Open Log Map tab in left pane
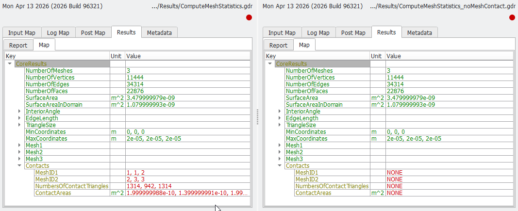518x211 pixels. tap(58, 32)
